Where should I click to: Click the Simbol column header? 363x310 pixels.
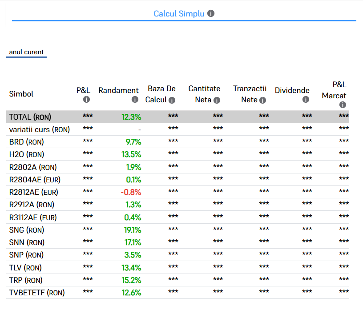(x=21, y=94)
